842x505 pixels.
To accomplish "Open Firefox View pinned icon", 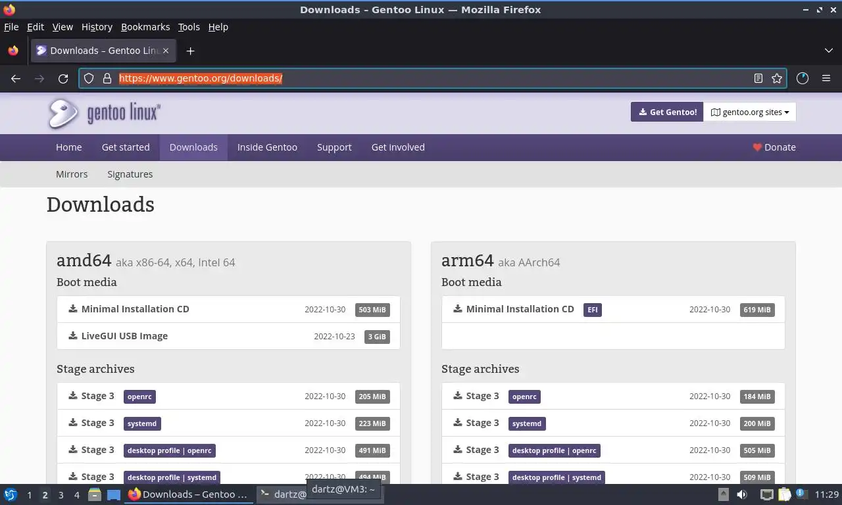I will tap(13, 51).
